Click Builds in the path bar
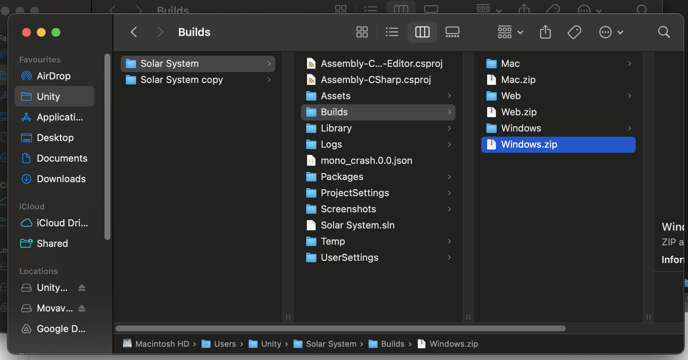The image size is (688, 360). coord(386,344)
